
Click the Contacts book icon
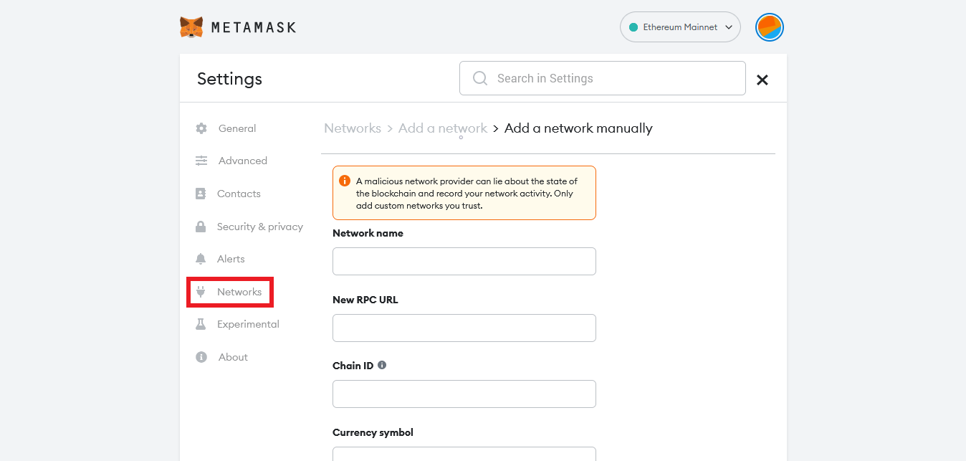click(x=201, y=194)
